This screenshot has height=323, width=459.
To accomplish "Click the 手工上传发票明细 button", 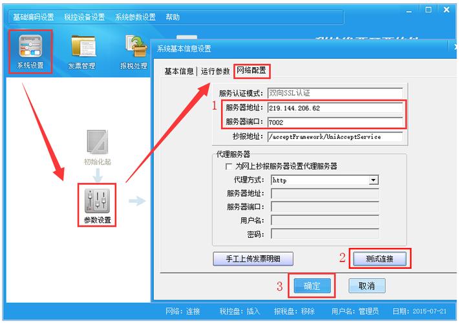I will [253, 258].
